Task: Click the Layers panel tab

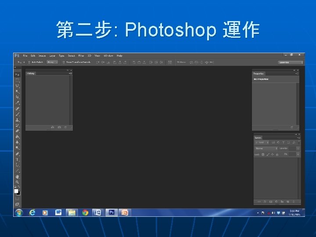Action: point(258,138)
